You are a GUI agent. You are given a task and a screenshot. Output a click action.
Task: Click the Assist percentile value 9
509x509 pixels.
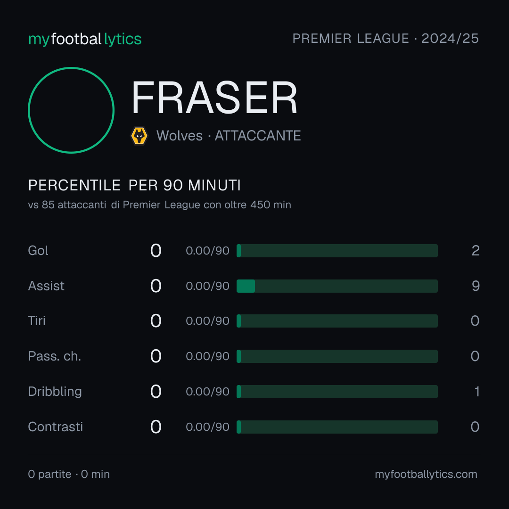click(x=476, y=286)
